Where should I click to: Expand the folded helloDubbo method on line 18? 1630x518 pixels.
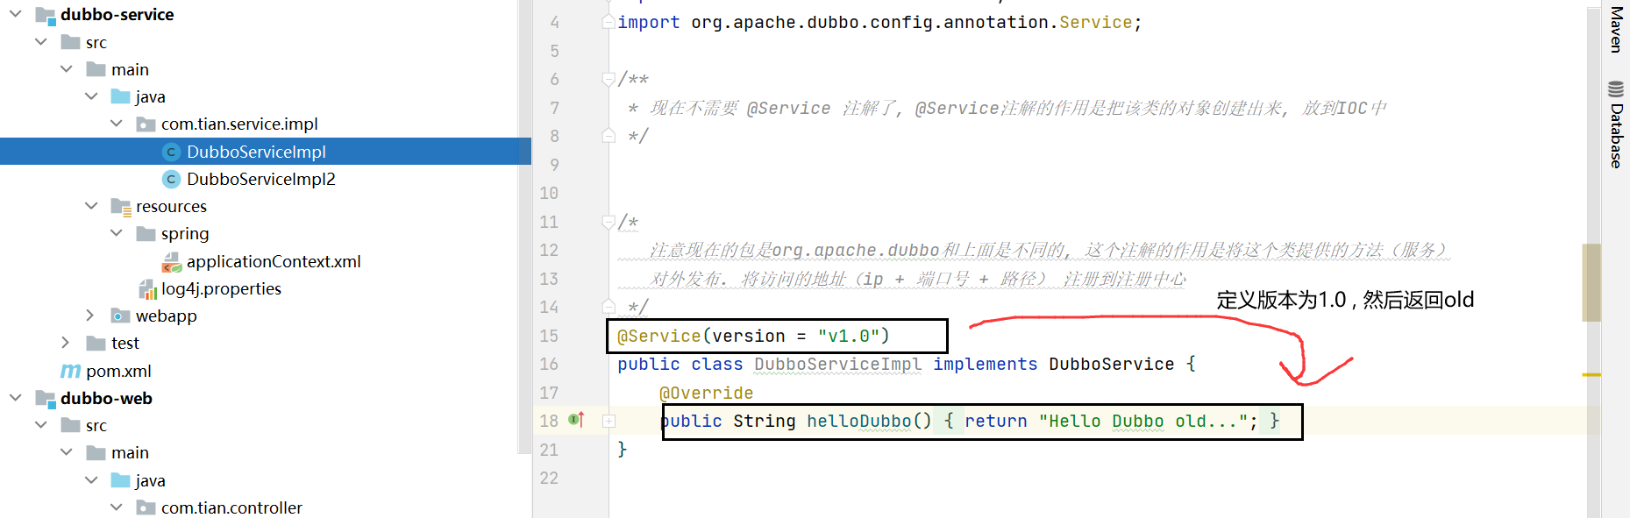609,421
